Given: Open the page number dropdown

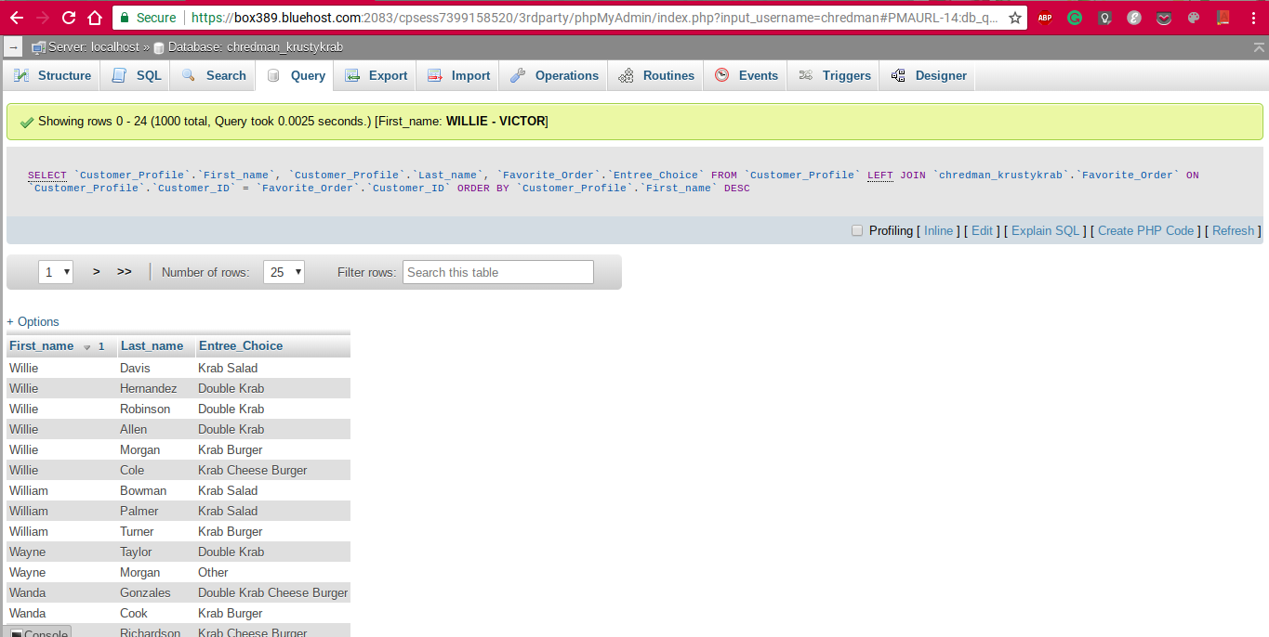Looking at the screenshot, I should point(56,272).
